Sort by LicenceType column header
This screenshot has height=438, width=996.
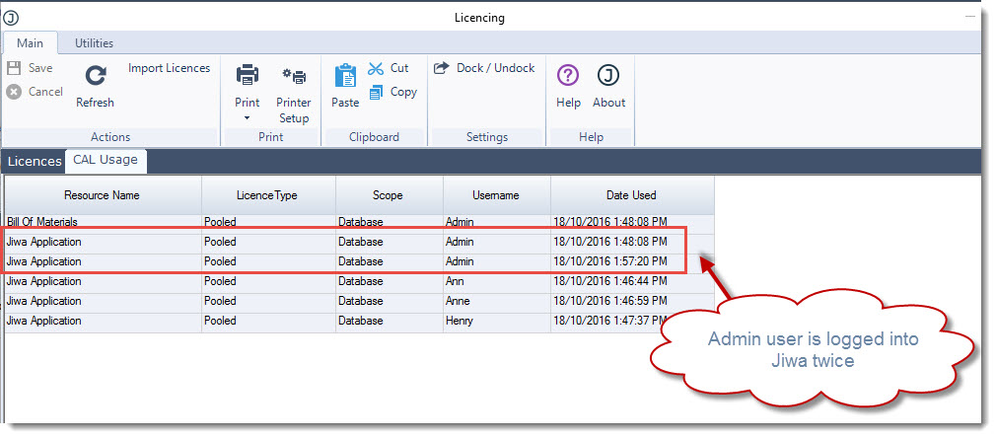268,195
